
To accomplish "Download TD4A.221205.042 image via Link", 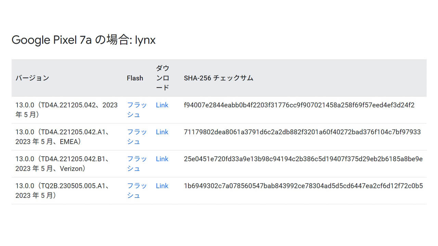I will (x=162, y=105).
